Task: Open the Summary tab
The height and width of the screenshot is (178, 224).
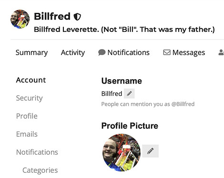Action: [31, 53]
